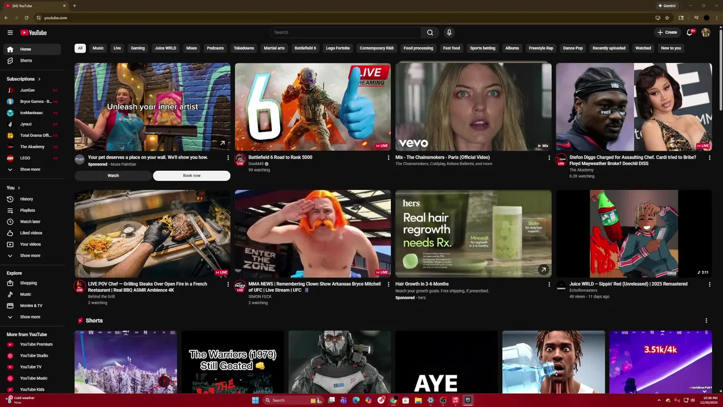Image resolution: width=723 pixels, height=407 pixels.
Task: Open Your videos in the sidebar
Action: 32,244
